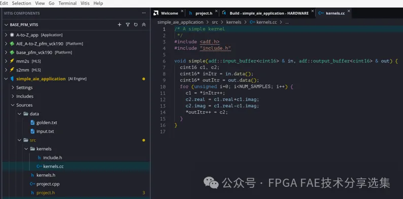The image size is (403, 199).
Task: Expand the Settings node
Action: coord(13,88)
